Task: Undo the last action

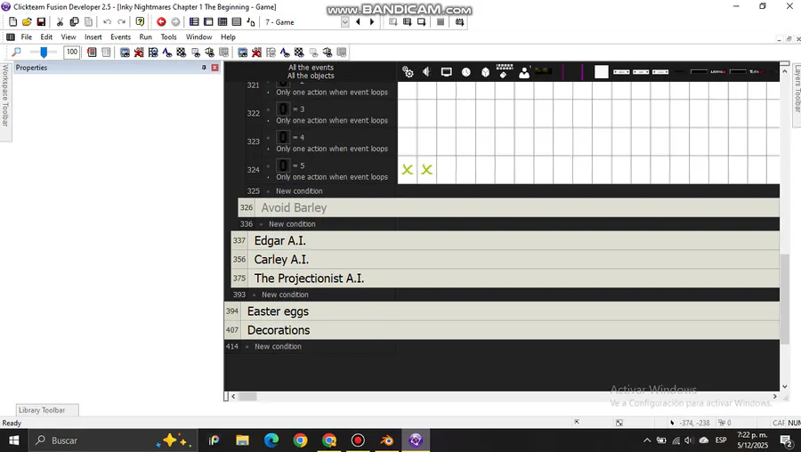Action: coord(107,22)
